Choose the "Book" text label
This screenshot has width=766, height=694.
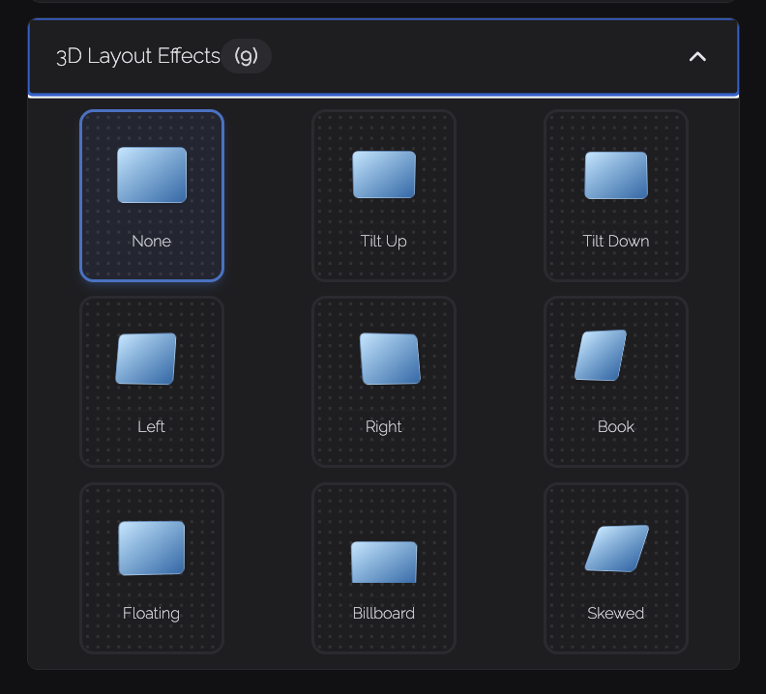pyautogui.click(x=616, y=427)
